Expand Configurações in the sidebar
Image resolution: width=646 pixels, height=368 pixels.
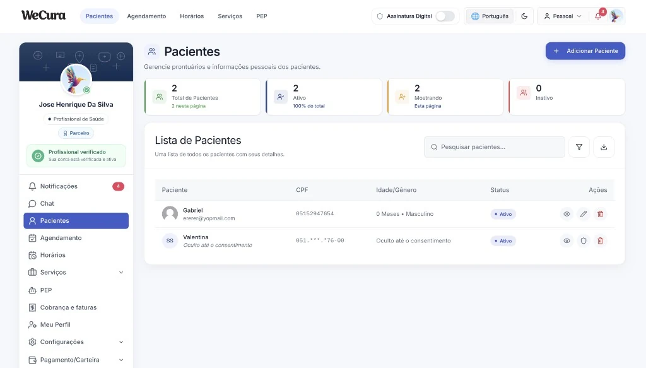pyautogui.click(x=76, y=342)
